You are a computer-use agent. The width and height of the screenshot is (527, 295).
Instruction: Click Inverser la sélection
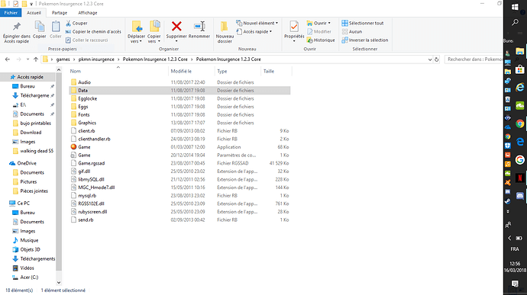click(x=364, y=40)
